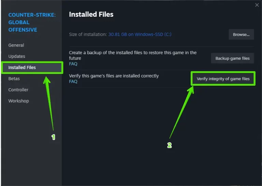
Task: Click the 30.81 GB on Windows-SSD (C:) link
Action: 140,34
